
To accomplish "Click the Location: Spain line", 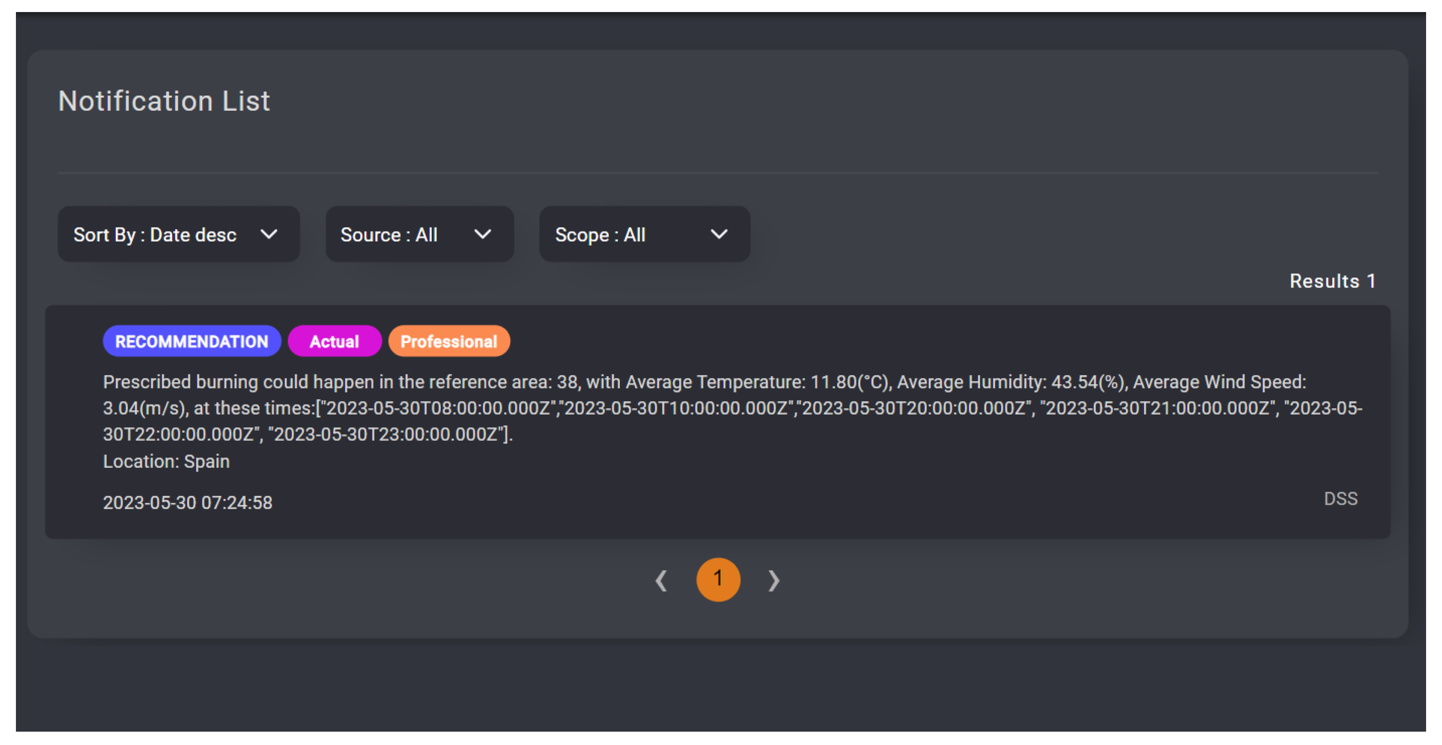I will coord(166,461).
